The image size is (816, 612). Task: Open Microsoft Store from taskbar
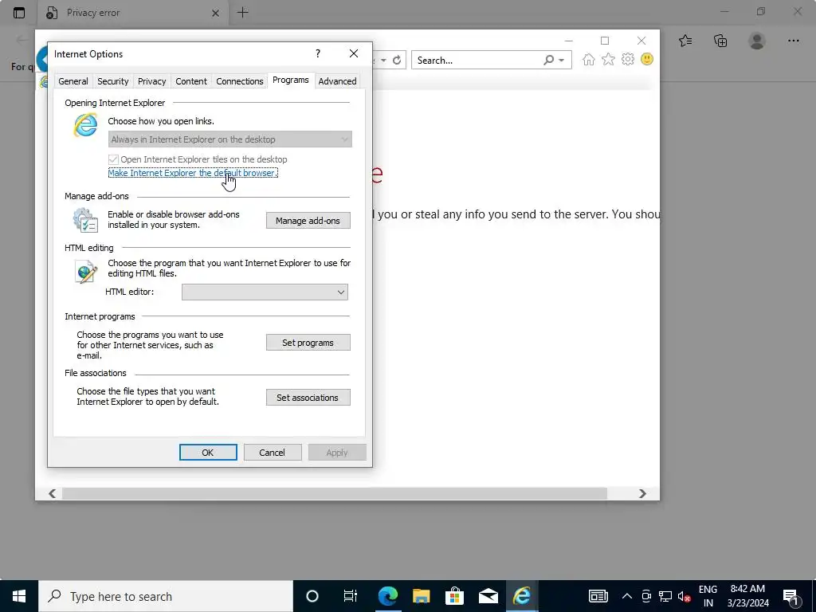[454, 596]
